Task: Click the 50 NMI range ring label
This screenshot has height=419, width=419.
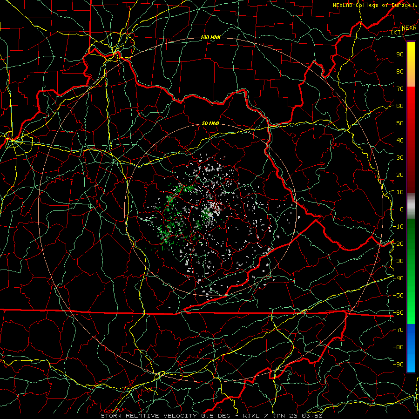Action: click(x=210, y=123)
